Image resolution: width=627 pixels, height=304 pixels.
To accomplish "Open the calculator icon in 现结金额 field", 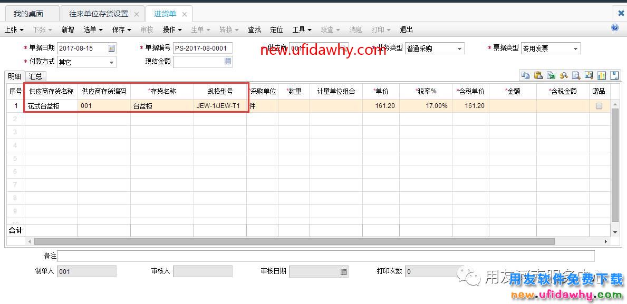I will point(227,62).
